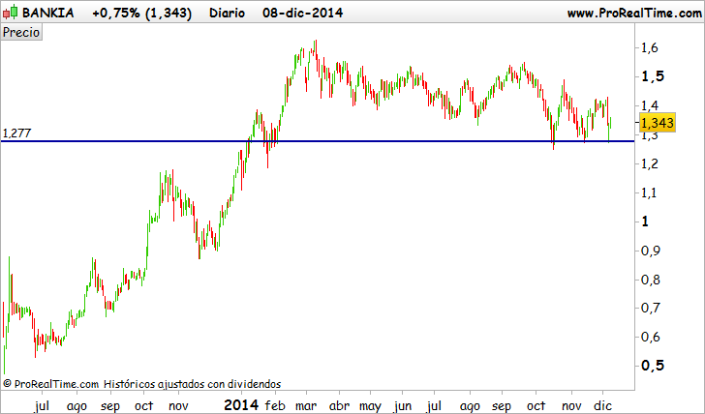Viewport: 705px width, 414px height.
Task: Click the 1,1 price axis label
Action: coord(649,192)
